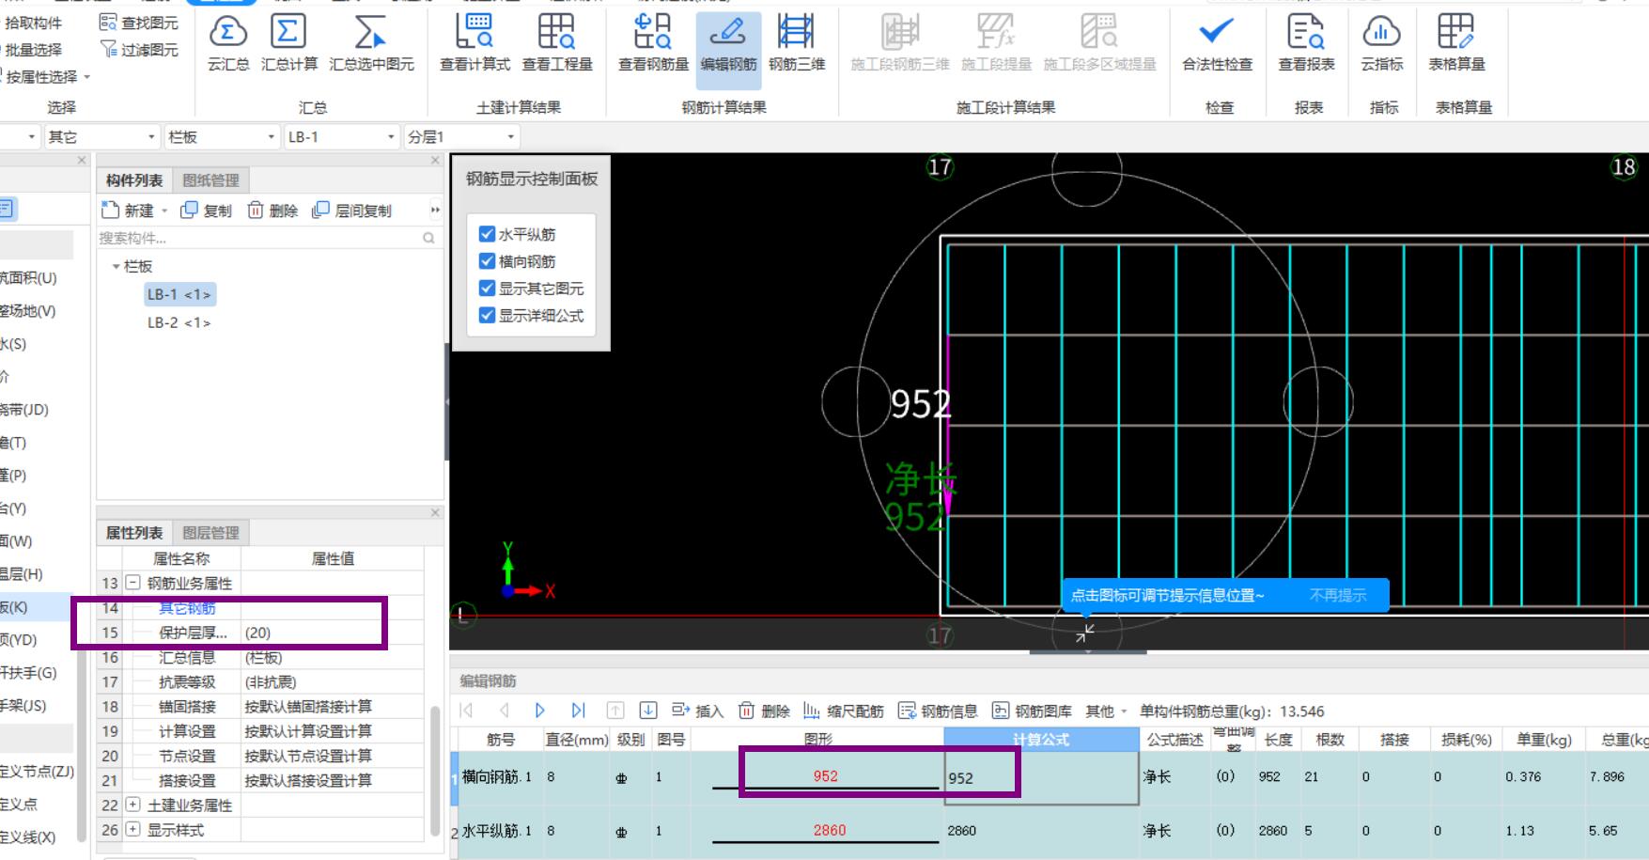
Task: Click the 保护层厚度 value (20)
Action: point(332,633)
